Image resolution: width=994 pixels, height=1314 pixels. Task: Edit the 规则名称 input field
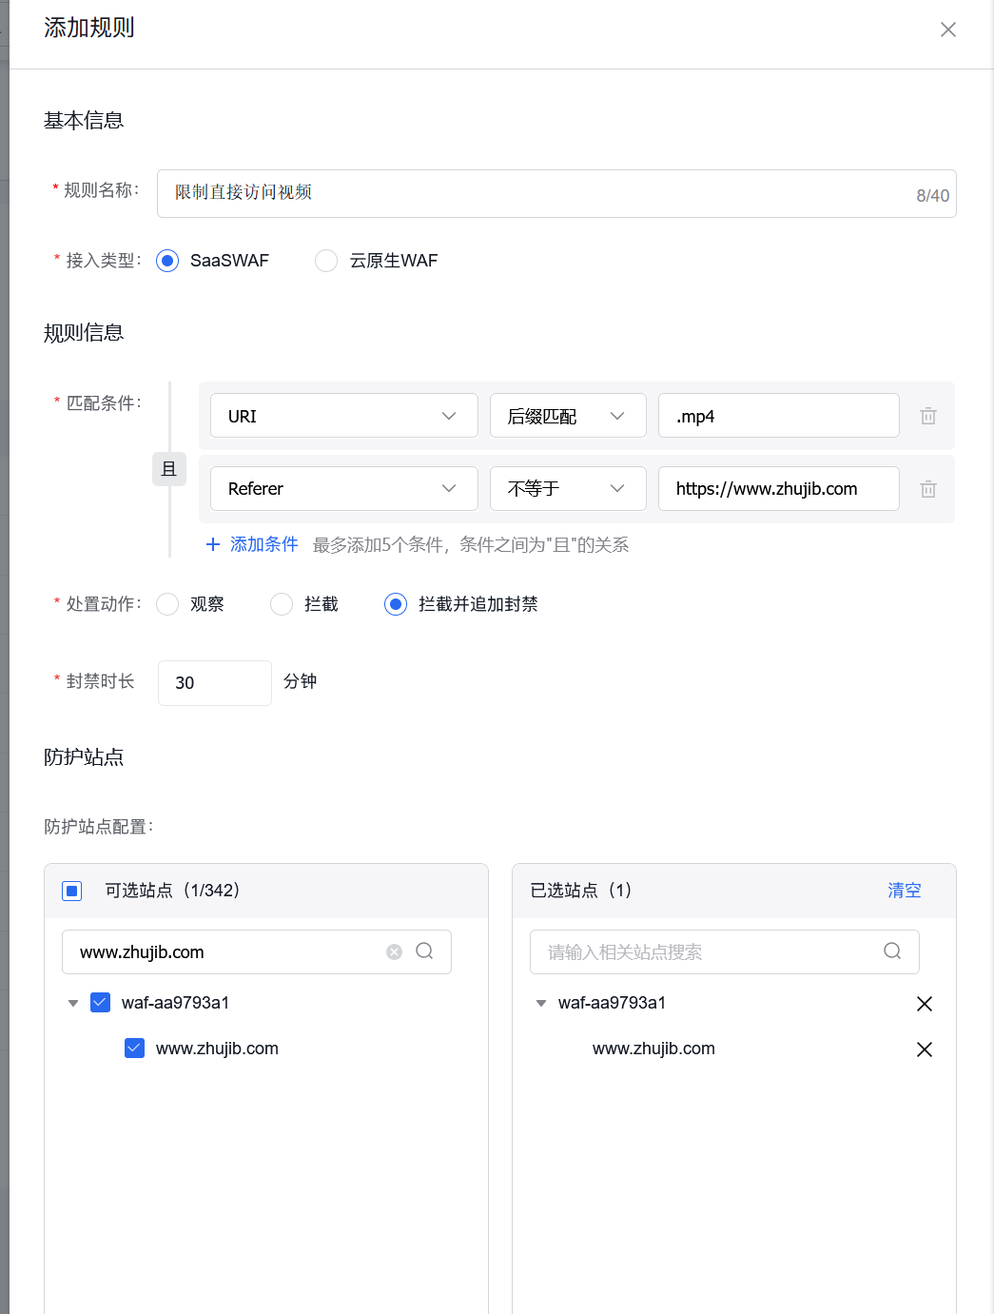click(556, 193)
